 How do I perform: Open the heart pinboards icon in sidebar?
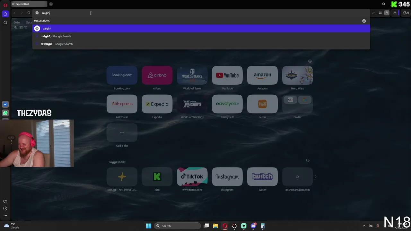click(x=5, y=201)
